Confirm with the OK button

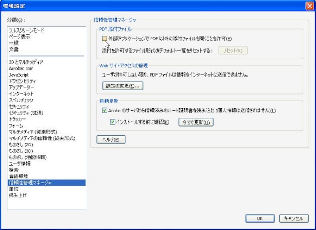pos(259,218)
